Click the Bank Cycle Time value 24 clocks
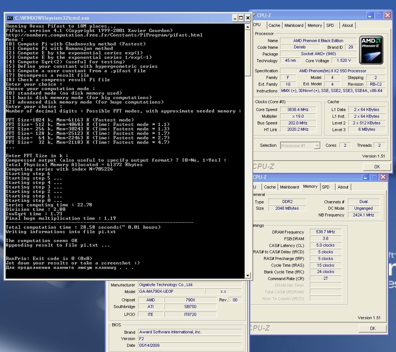Viewport: 396px width, 352px height. tap(326, 272)
